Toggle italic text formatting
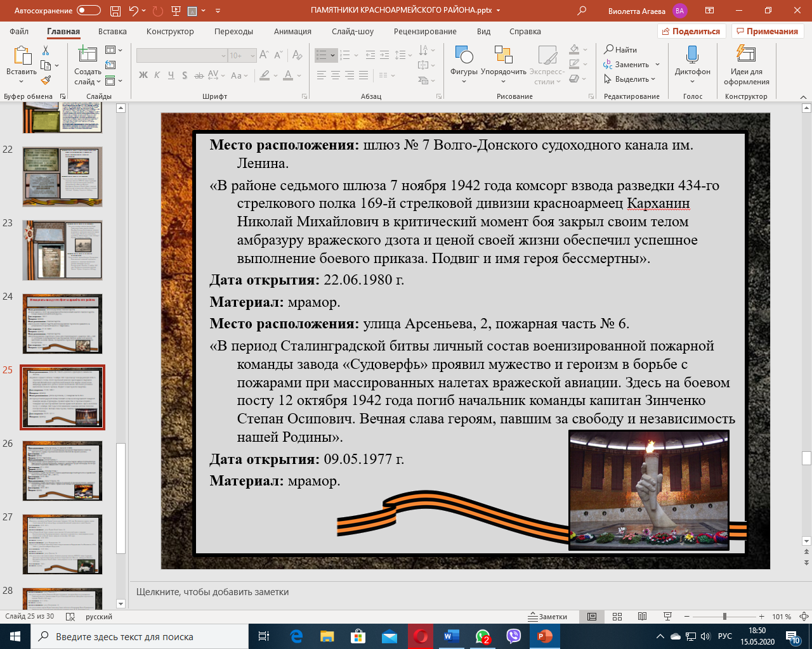The width and height of the screenshot is (812, 649). (157, 75)
